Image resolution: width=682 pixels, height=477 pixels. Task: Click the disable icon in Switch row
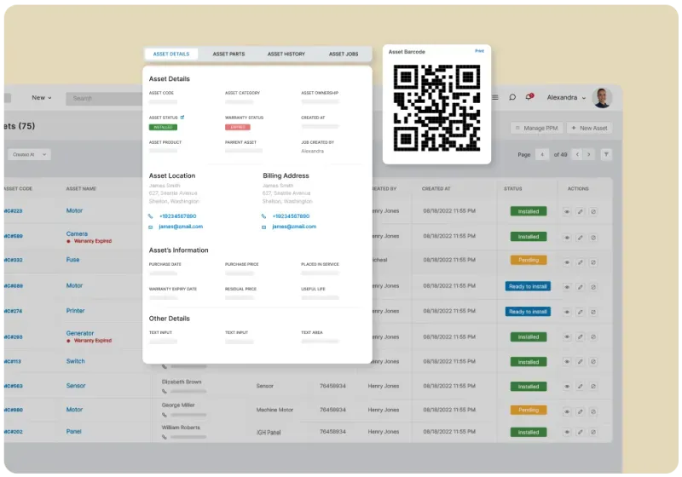[592, 361]
